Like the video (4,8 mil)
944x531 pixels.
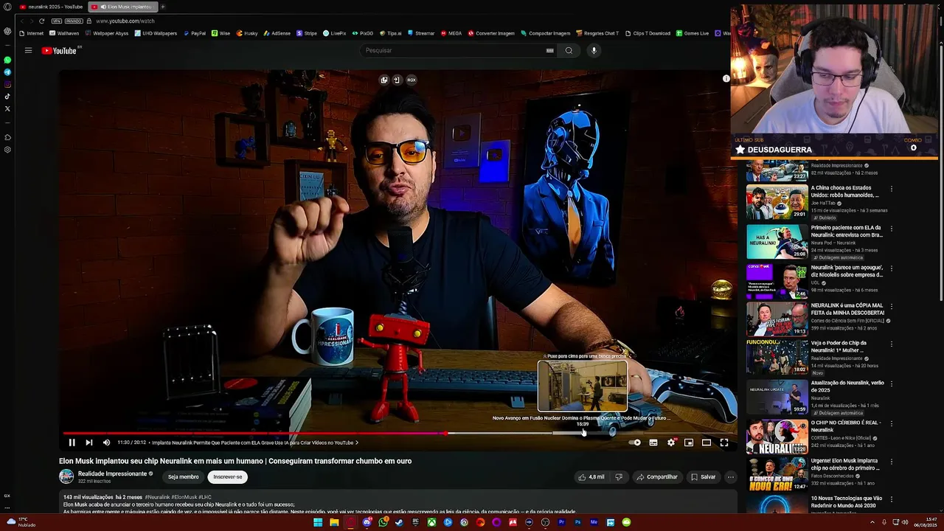coord(591,477)
